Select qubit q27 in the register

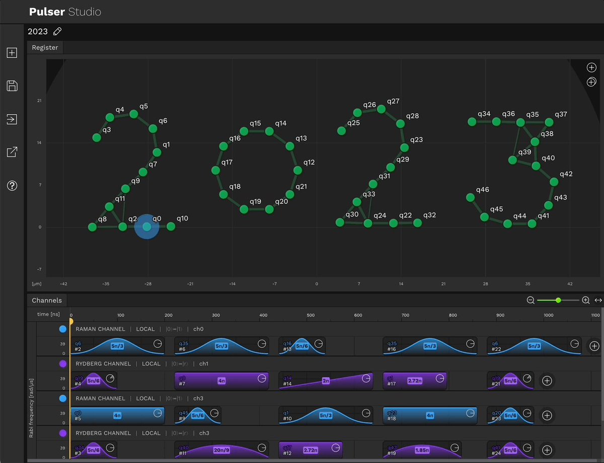381,109
